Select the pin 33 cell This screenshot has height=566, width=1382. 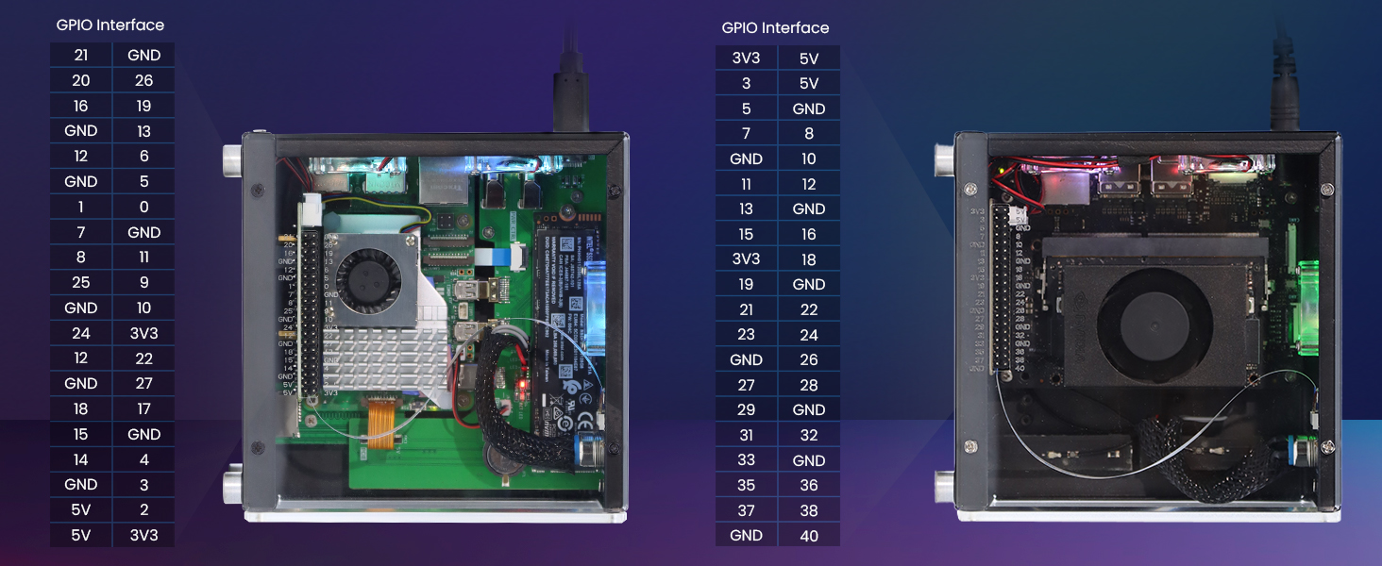747,460
